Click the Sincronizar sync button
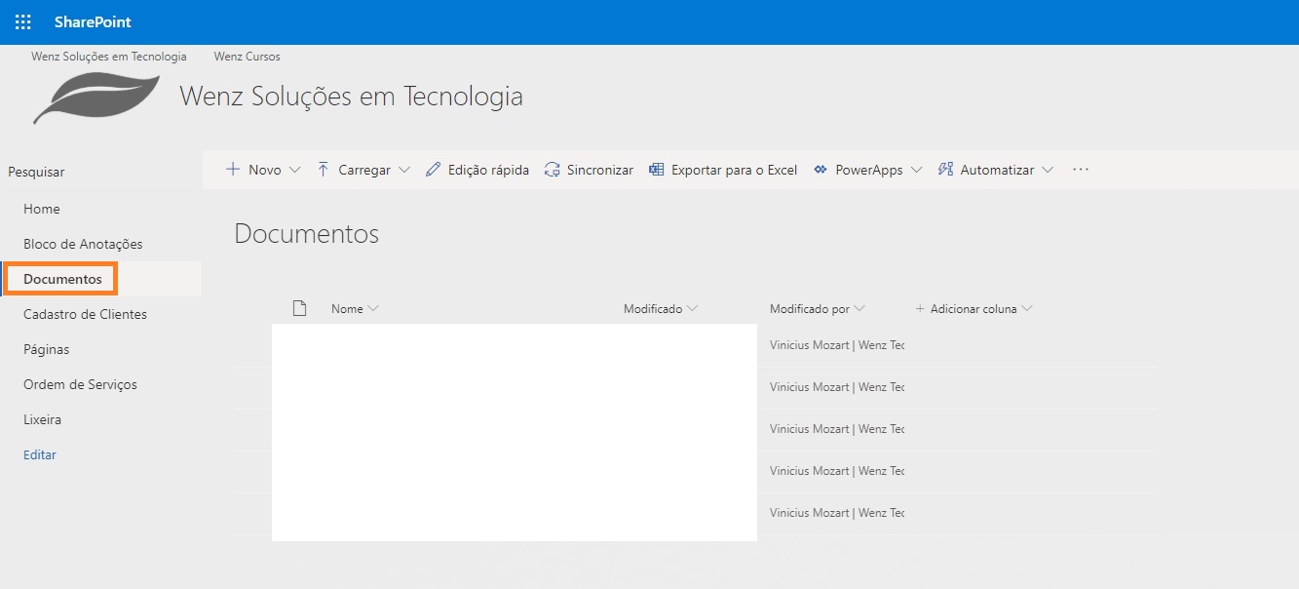Screen dimensions: 1299x589 589,170
